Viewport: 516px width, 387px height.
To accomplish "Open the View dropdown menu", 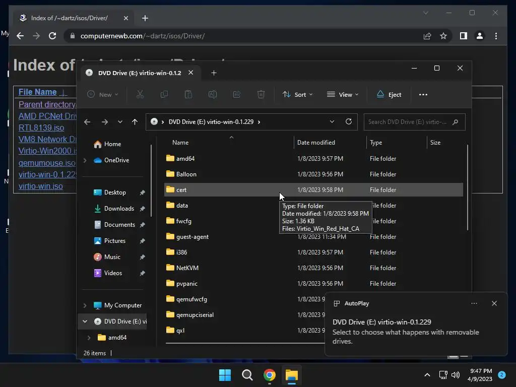I will 343,94.
